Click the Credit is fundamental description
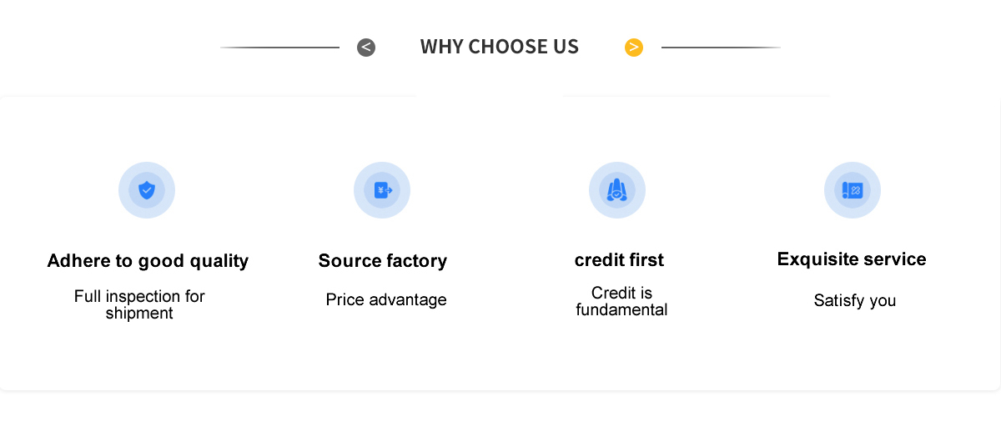1001x427 pixels. pyautogui.click(x=621, y=301)
